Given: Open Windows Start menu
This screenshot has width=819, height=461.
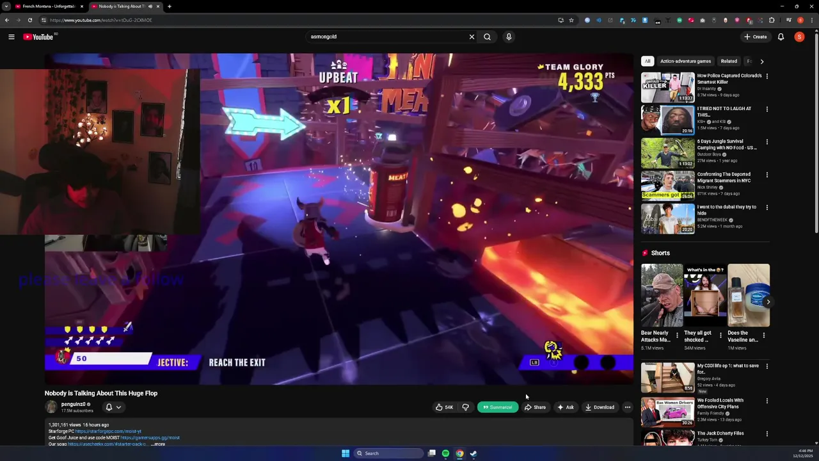Looking at the screenshot, I should pyautogui.click(x=346, y=453).
